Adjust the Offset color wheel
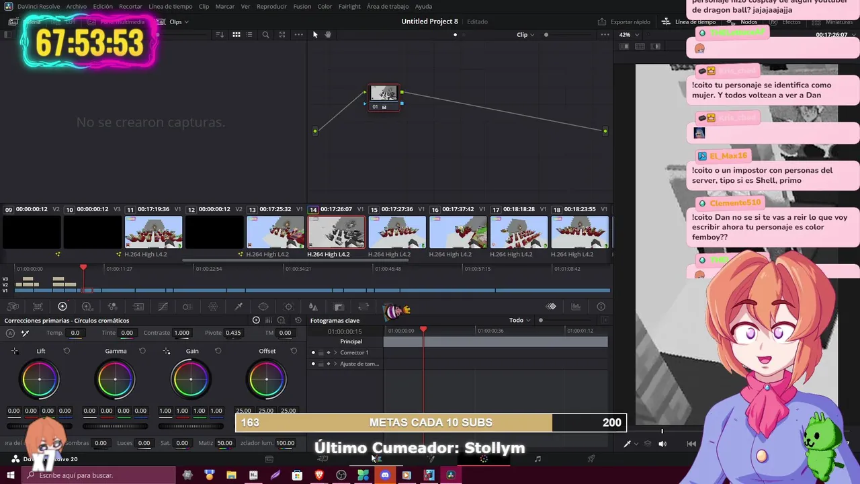The height and width of the screenshot is (484, 860). tap(267, 379)
